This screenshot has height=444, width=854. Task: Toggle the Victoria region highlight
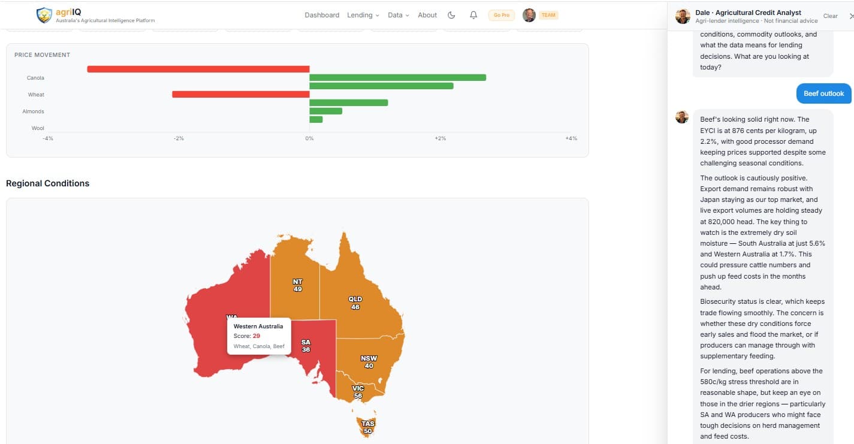(x=358, y=391)
